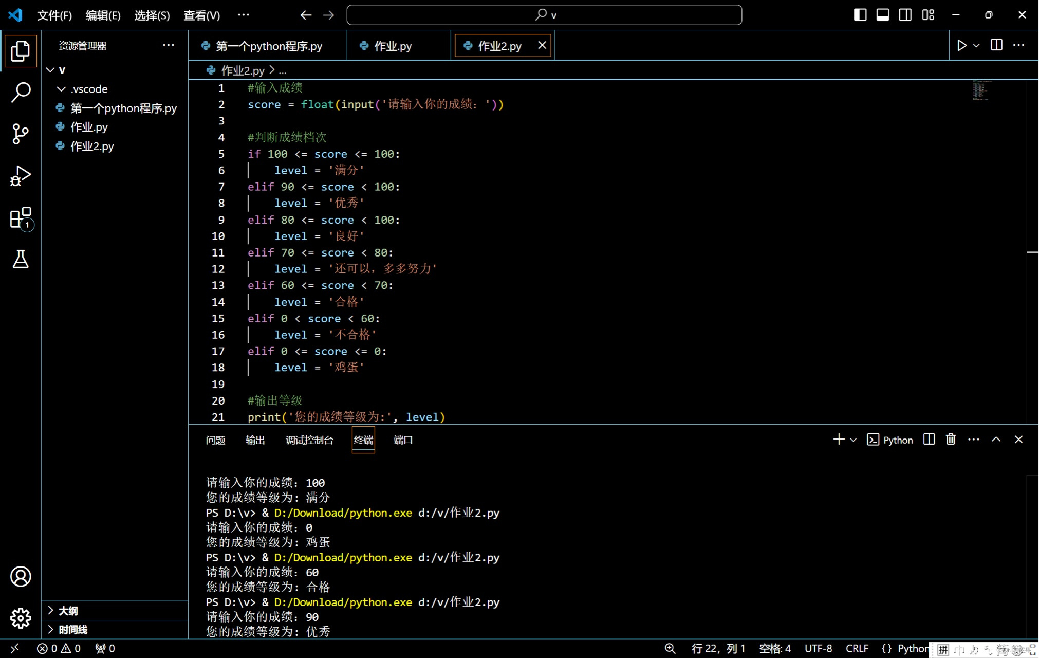Open Run dropdown arrow beside play button
This screenshot has width=1039, height=658.
[x=976, y=45]
